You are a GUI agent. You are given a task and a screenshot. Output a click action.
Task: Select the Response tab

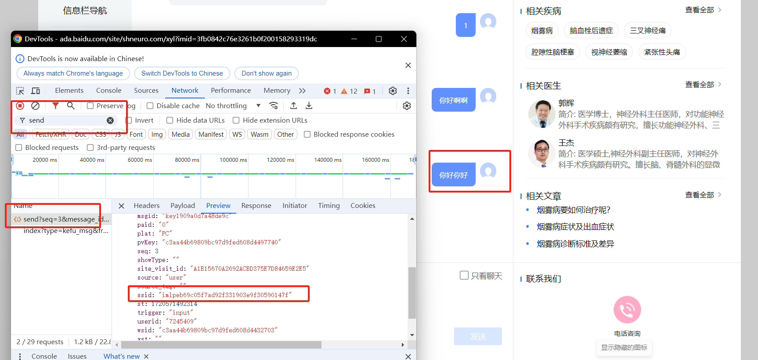coord(256,206)
